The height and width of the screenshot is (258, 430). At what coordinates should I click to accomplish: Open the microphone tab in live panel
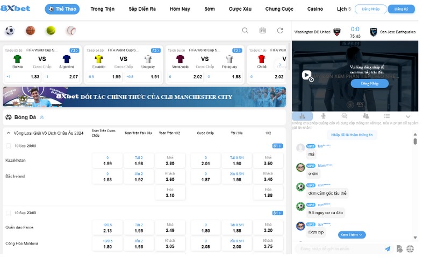coord(323,116)
